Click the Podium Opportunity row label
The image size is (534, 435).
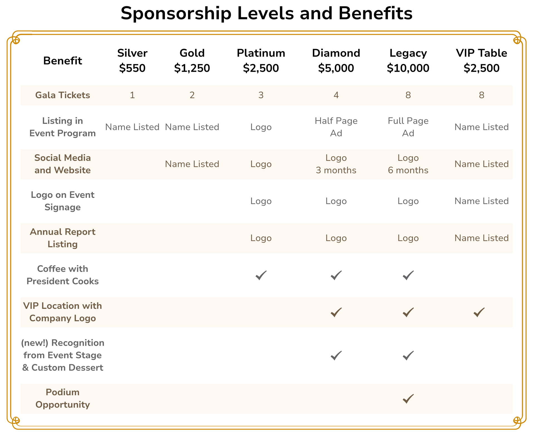[63, 399]
